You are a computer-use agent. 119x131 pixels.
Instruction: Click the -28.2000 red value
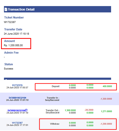pos(89,110)
